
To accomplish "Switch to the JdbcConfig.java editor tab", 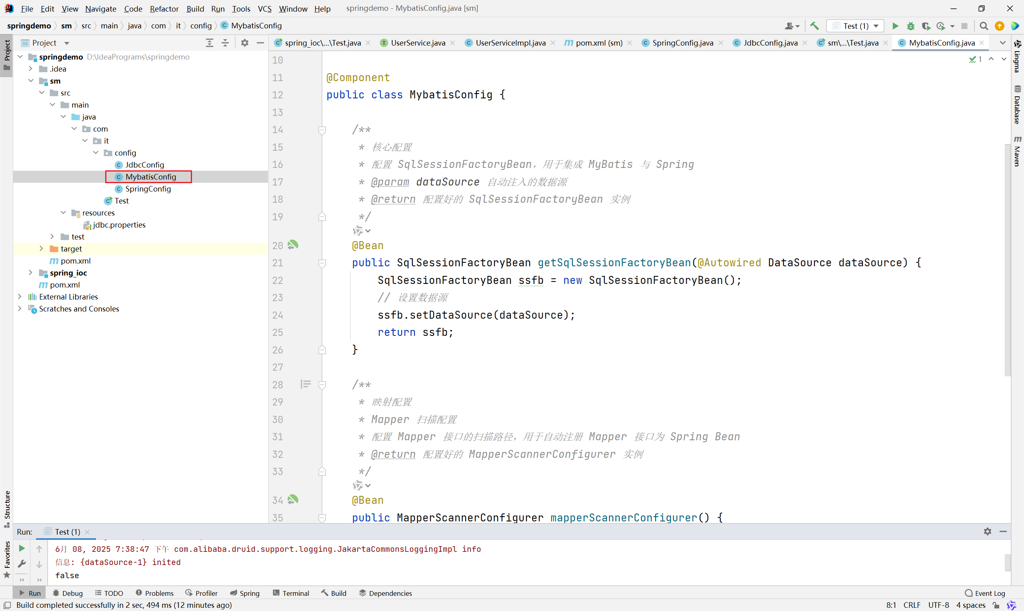I will pyautogui.click(x=770, y=43).
